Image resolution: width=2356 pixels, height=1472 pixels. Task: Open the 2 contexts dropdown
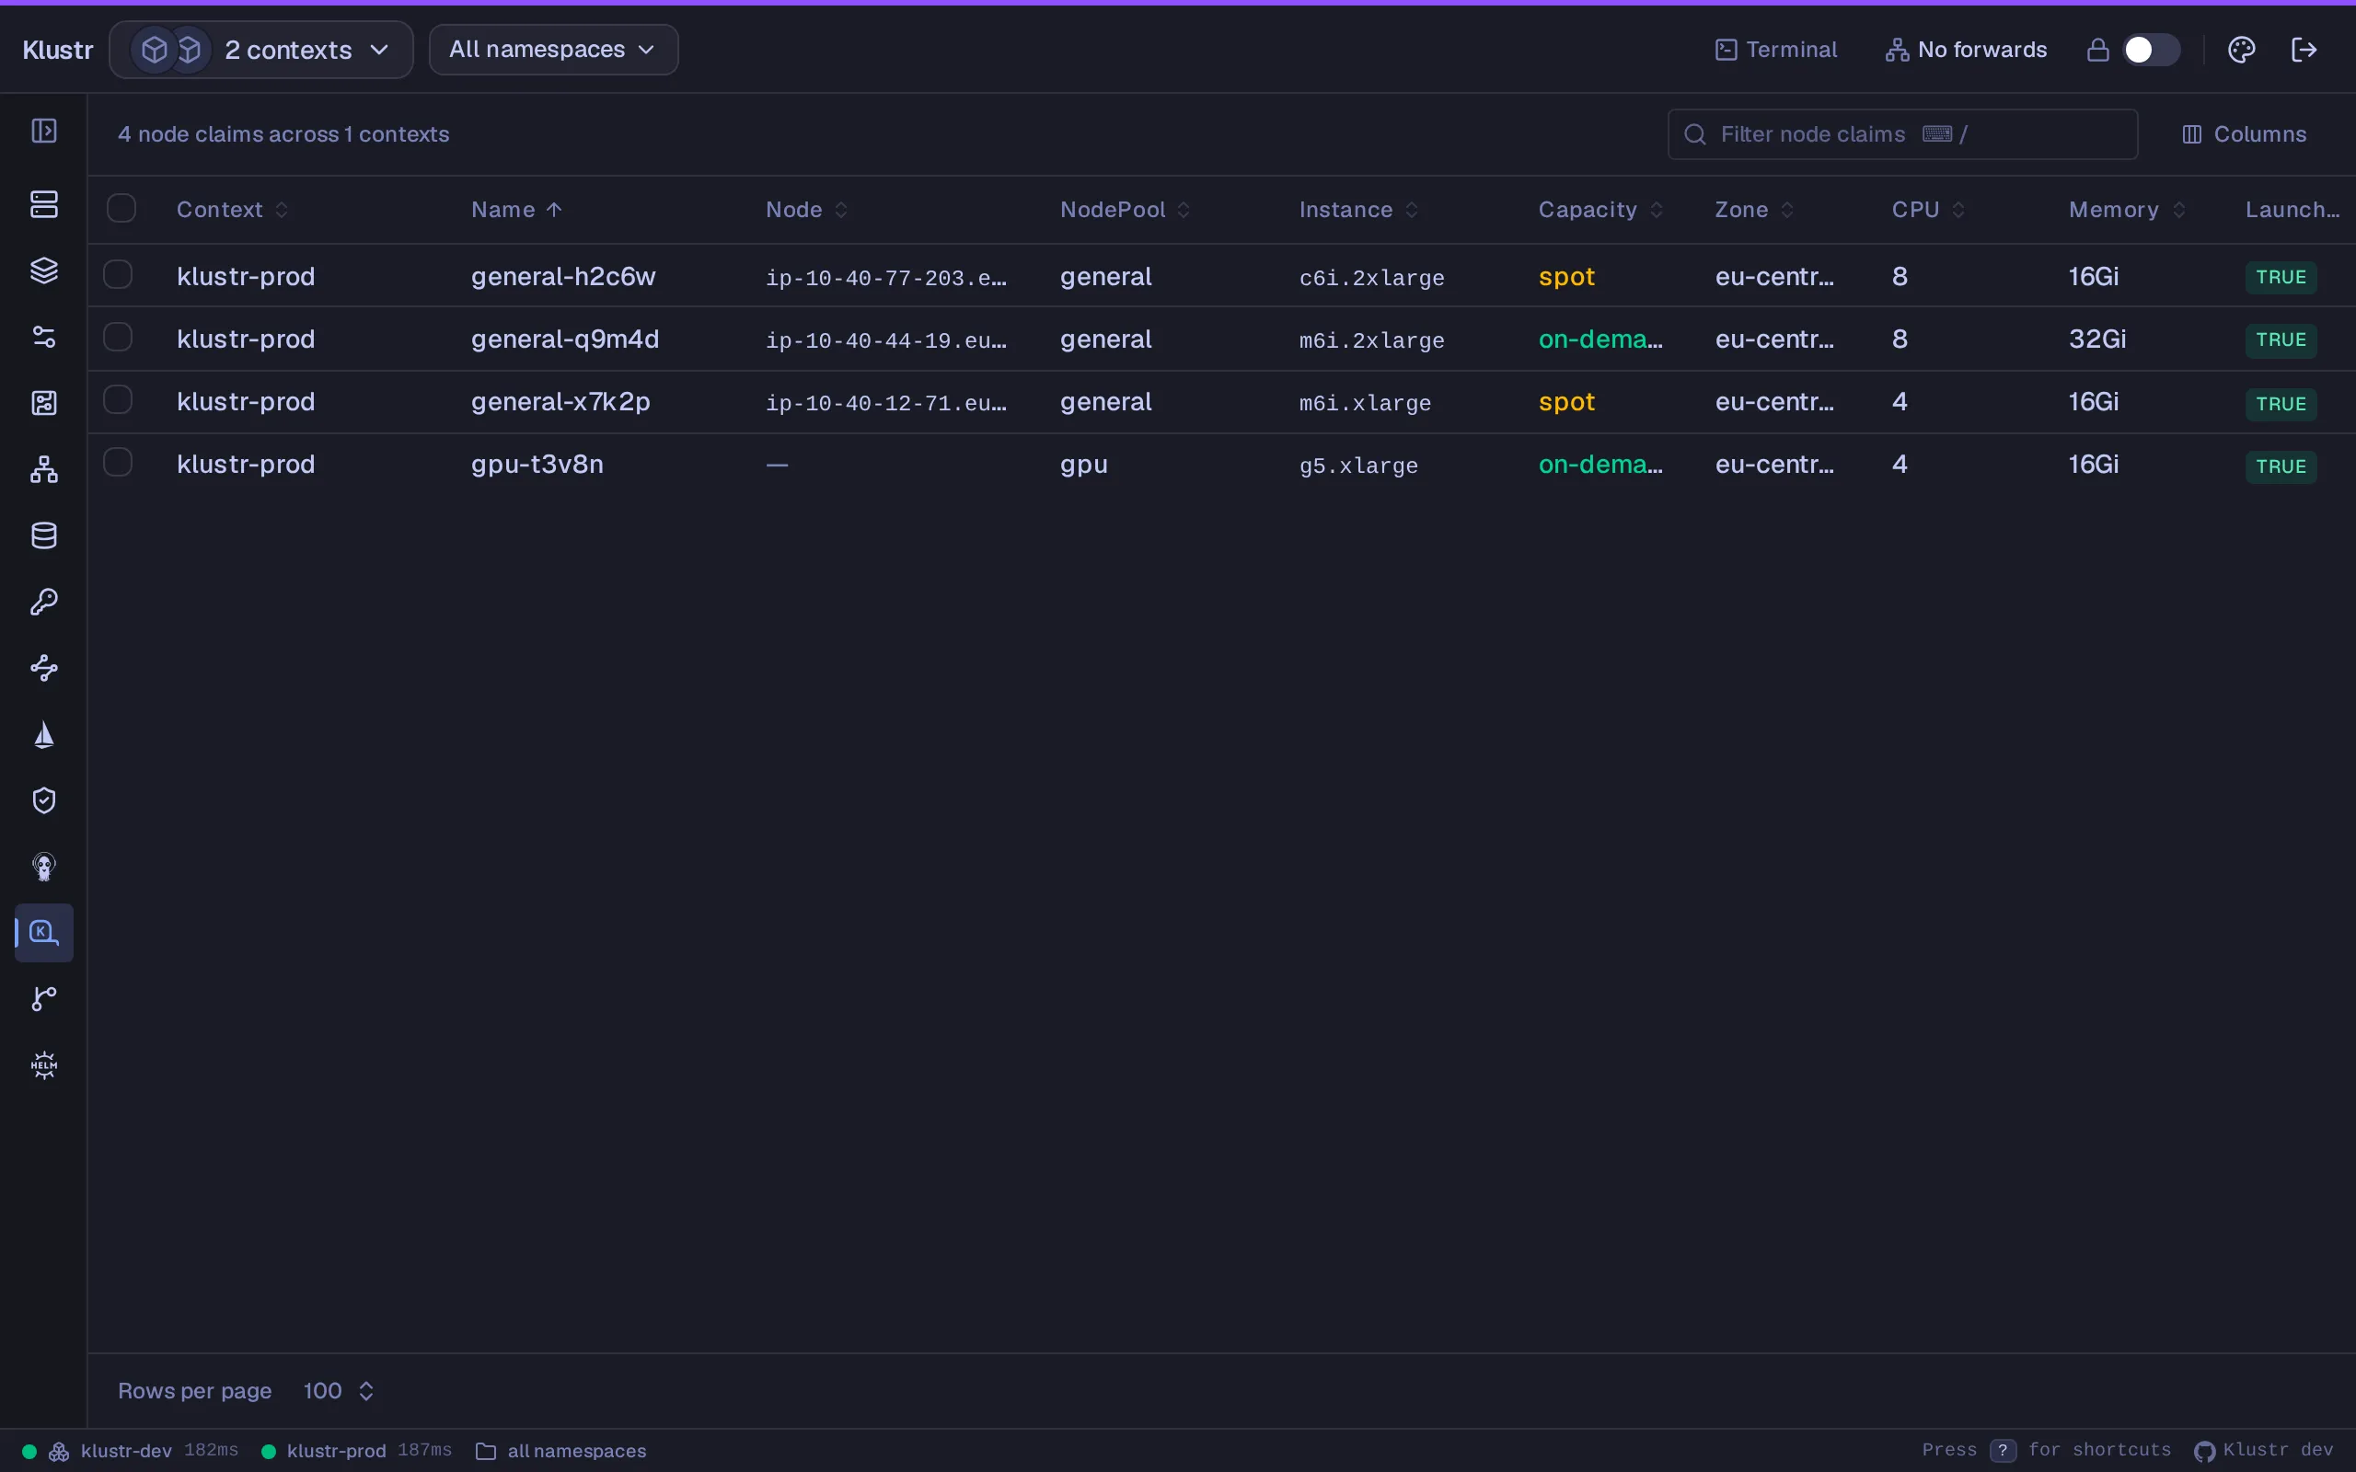(x=261, y=50)
